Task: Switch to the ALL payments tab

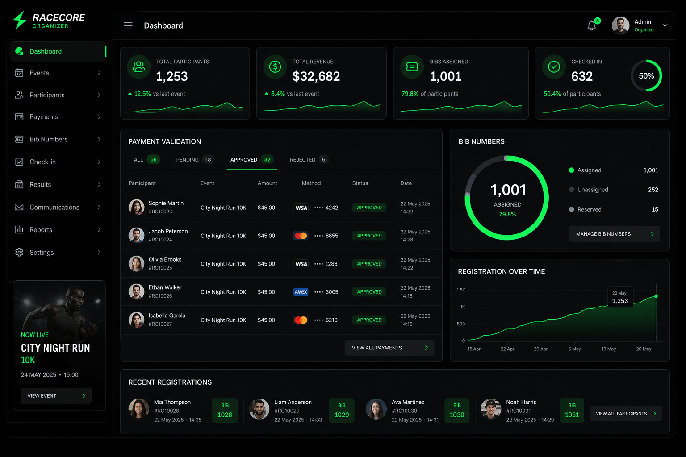Action: click(146, 159)
